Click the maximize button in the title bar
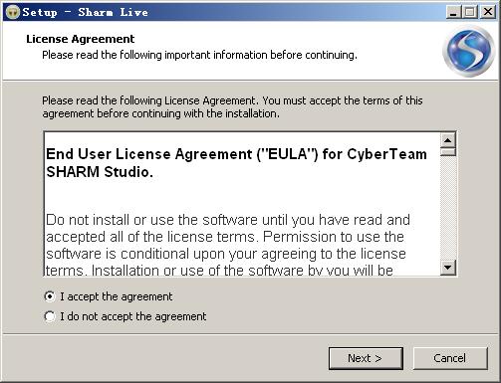 pyautogui.click(x=470, y=12)
